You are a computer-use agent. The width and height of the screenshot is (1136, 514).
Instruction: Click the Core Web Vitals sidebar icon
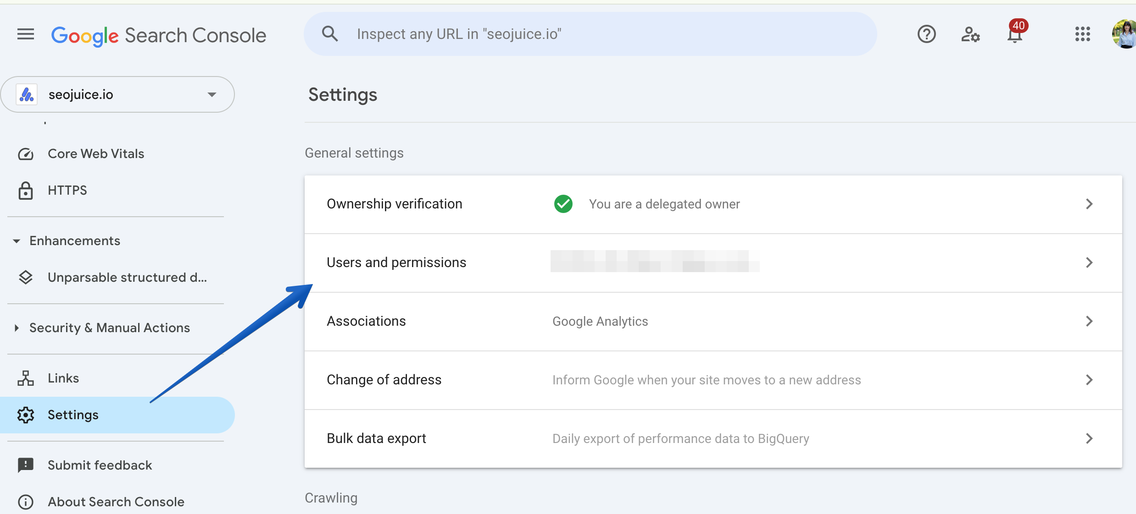(x=26, y=154)
